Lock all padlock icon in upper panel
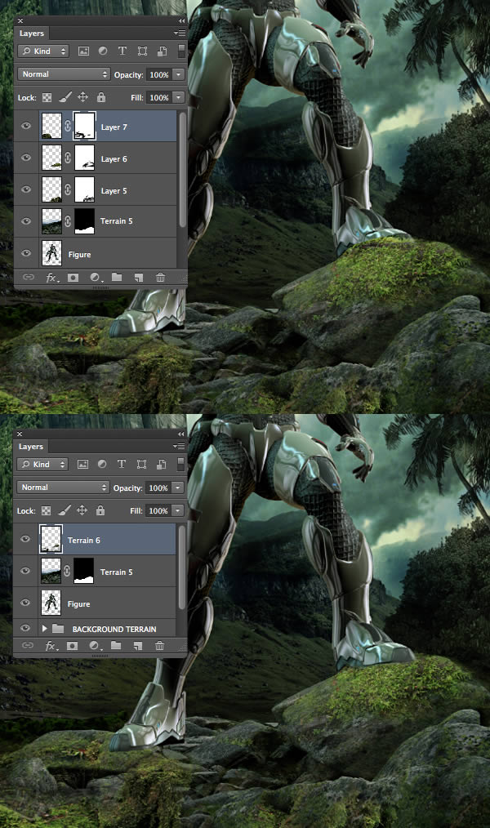Image resolution: width=490 pixels, height=828 pixels. click(100, 97)
